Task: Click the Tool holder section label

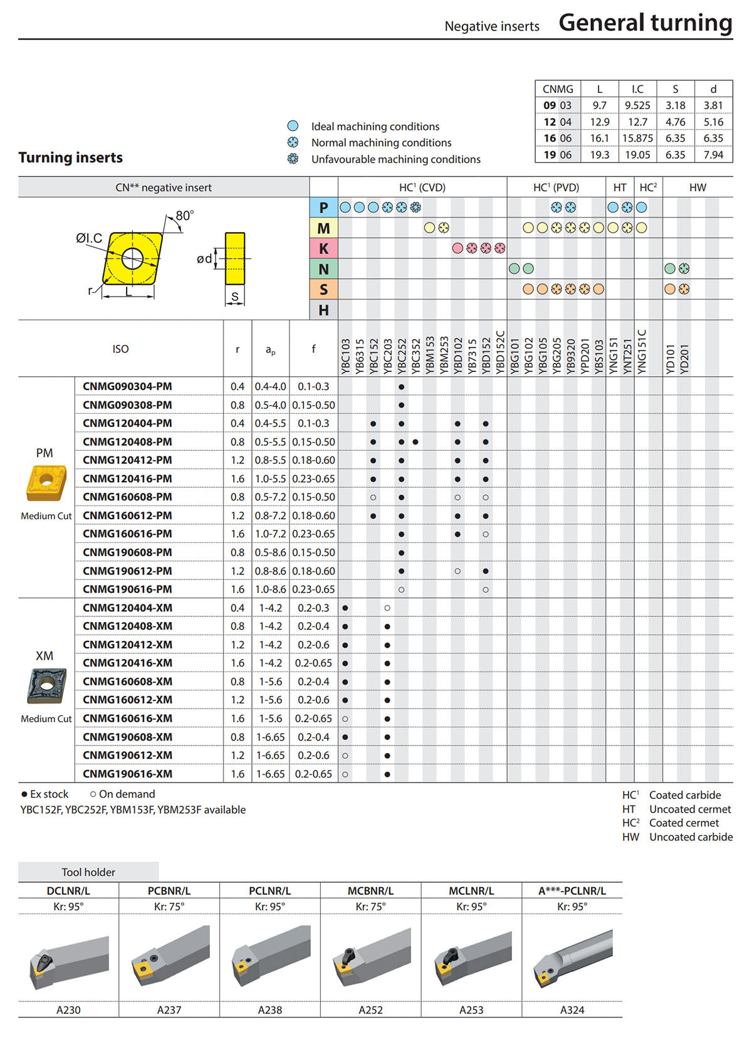Action: coord(88,872)
